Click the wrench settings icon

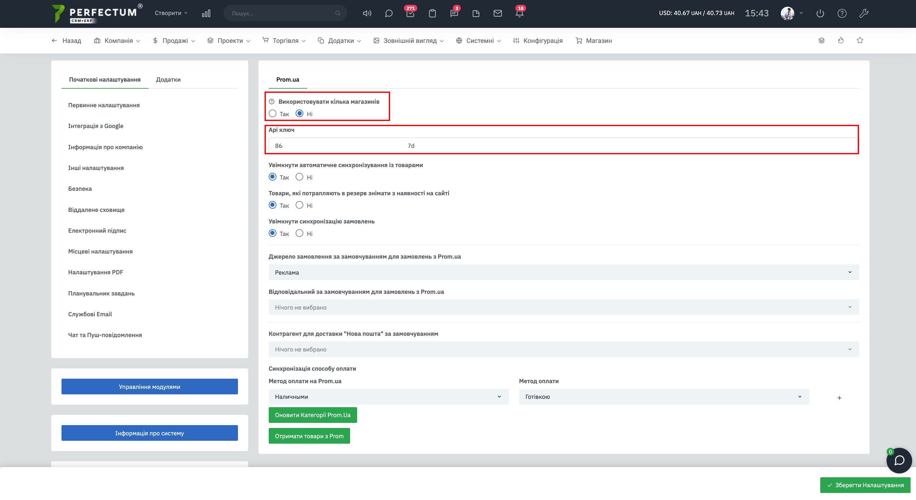[864, 13]
